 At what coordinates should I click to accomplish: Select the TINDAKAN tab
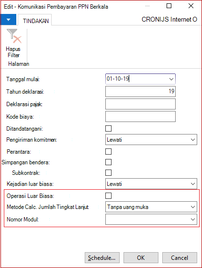[x=36, y=21]
